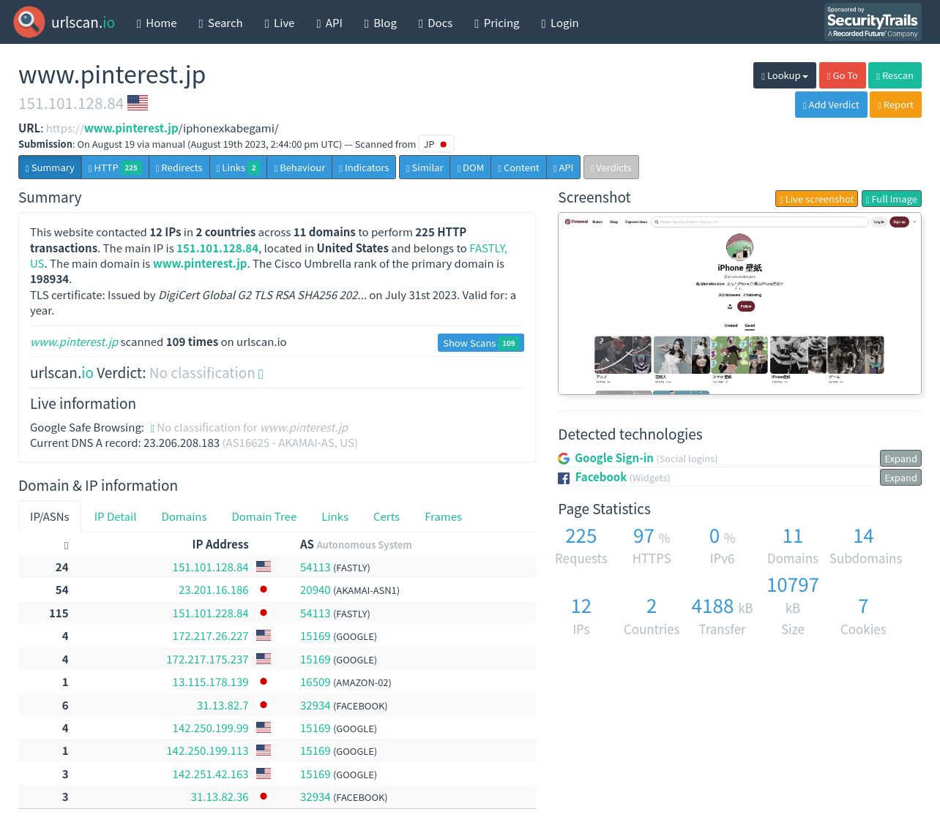Click the Japan flag in row 31.13.82.7

click(x=264, y=705)
